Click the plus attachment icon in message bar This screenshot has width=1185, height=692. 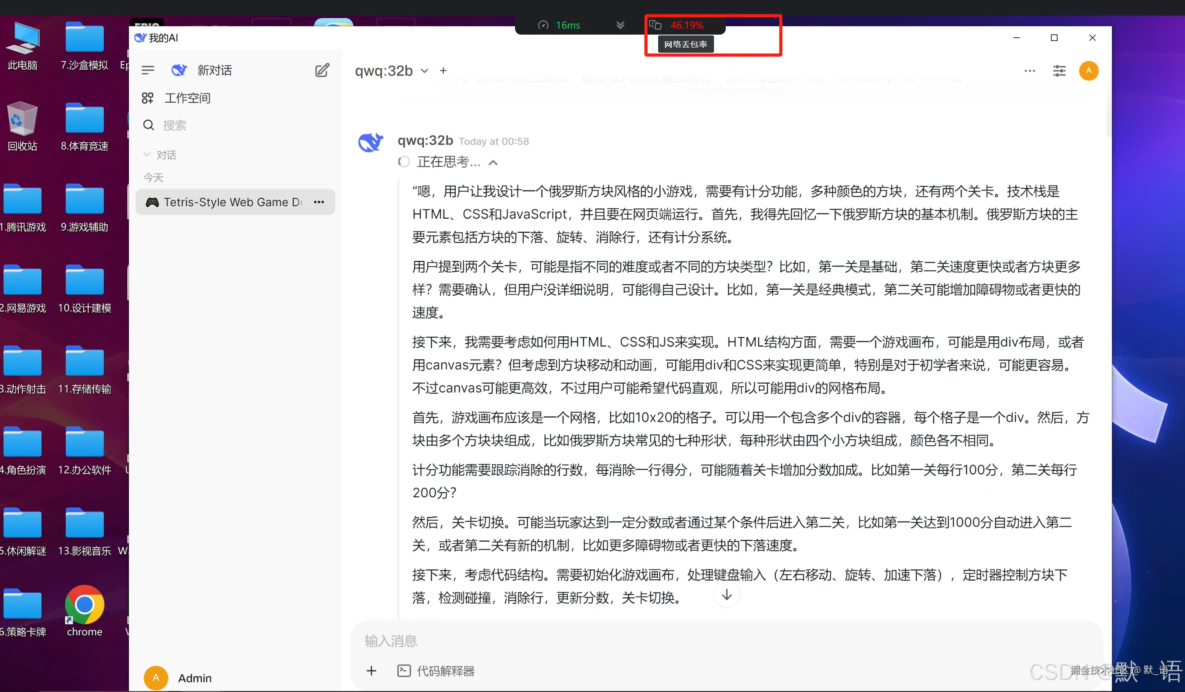(371, 670)
